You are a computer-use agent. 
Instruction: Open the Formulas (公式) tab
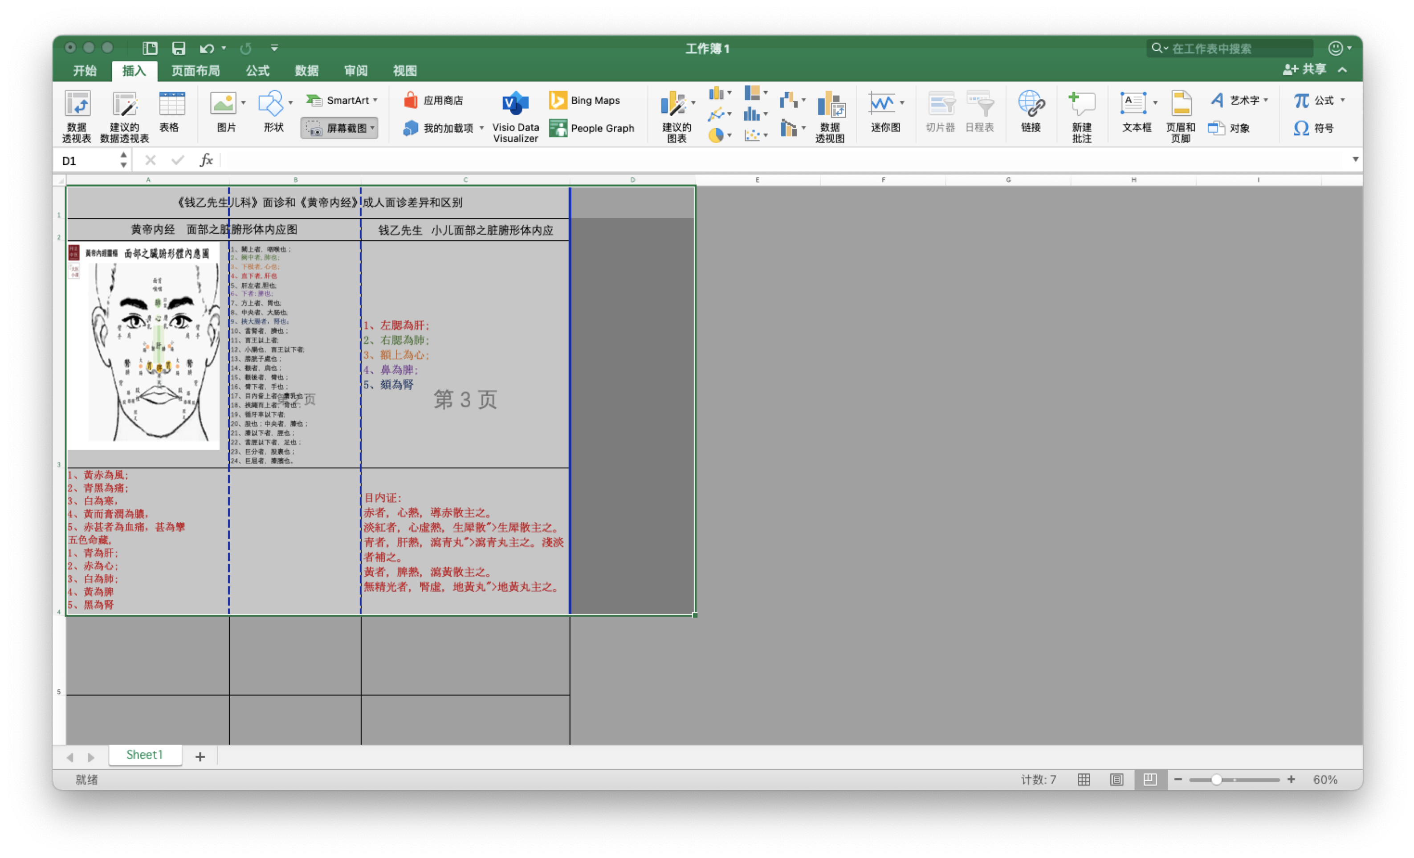[x=257, y=71]
